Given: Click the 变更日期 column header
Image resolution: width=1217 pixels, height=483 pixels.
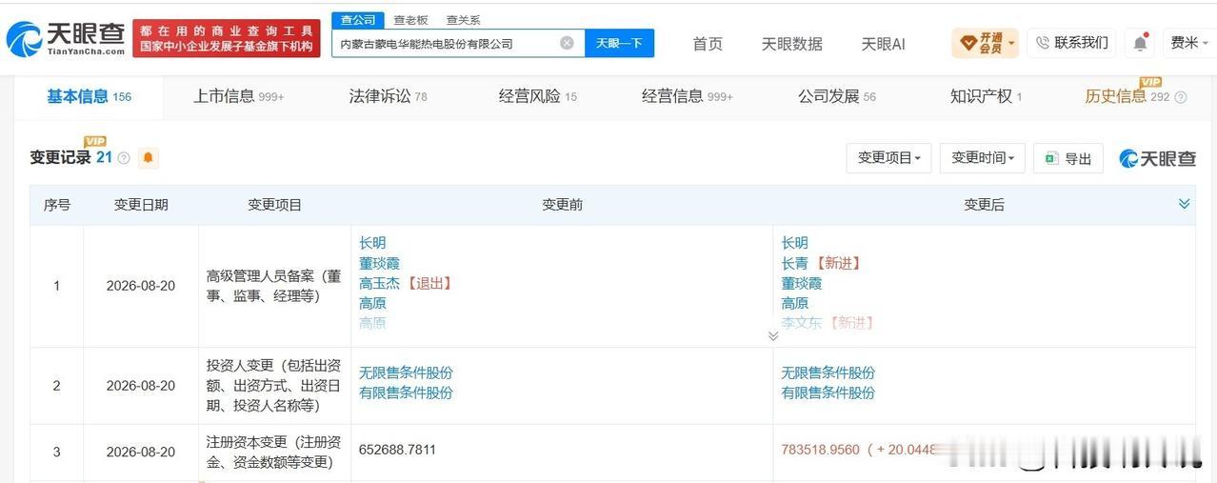Looking at the screenshot, I should pos(141,205).
